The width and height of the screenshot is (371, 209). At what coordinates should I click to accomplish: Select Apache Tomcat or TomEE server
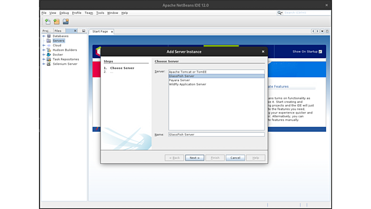217,72
